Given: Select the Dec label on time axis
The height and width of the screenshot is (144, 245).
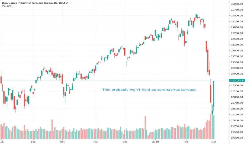Looking at the screenshot, I should click(125, 142).
